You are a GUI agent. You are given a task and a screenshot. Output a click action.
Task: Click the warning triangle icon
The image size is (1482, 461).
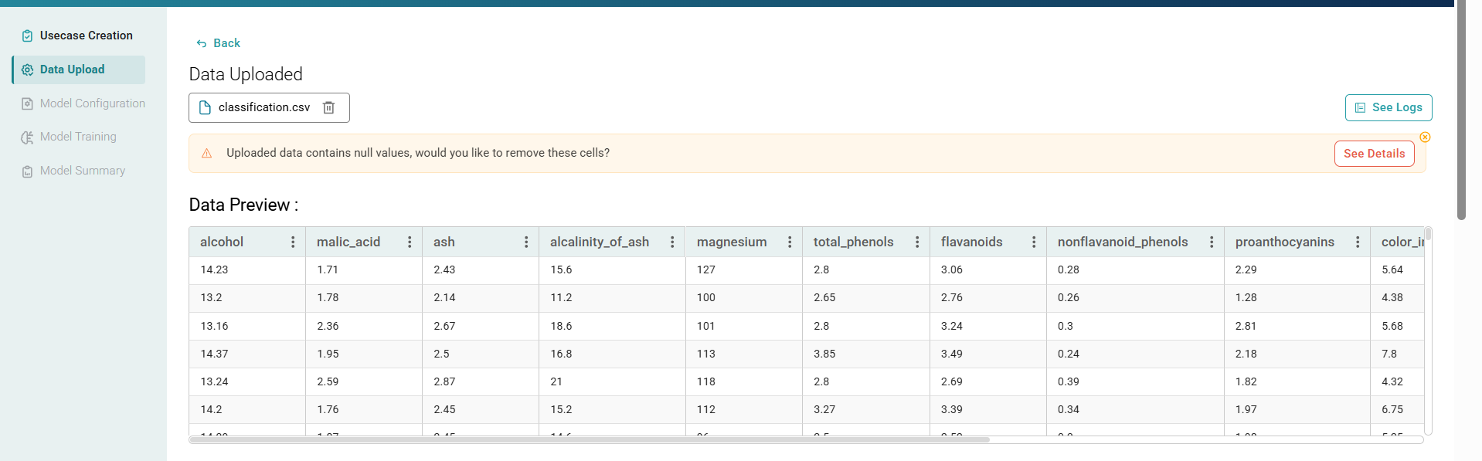click(x=206, y=154)
